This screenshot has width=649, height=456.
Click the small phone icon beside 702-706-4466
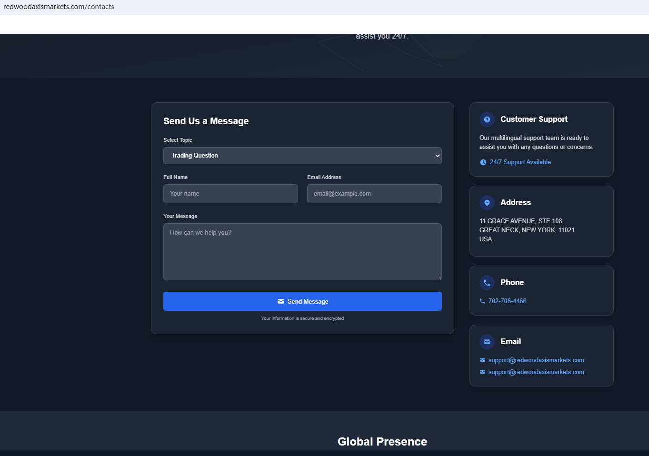click(482, 301)
